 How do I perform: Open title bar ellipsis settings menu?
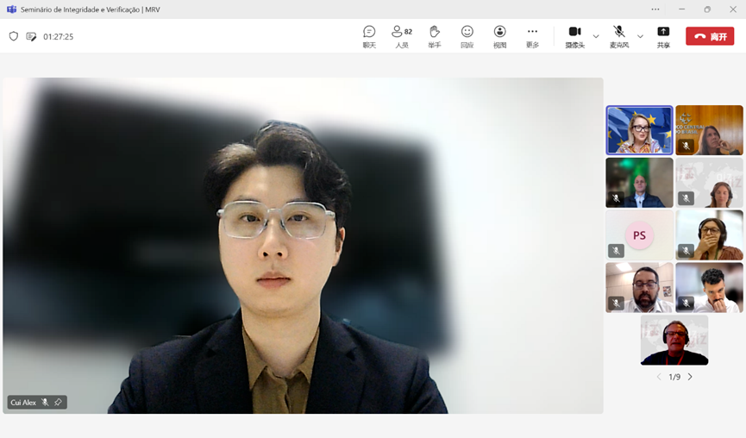click(655, 9)
